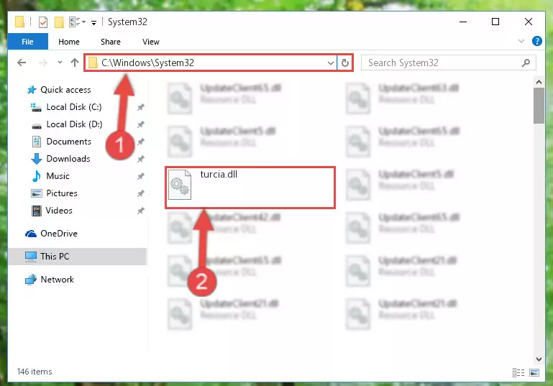
Task: Go forward using the Forward arrow
Action: coord(43,63)
